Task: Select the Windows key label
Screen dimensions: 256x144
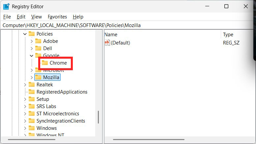Action: (x=46, y=128)
